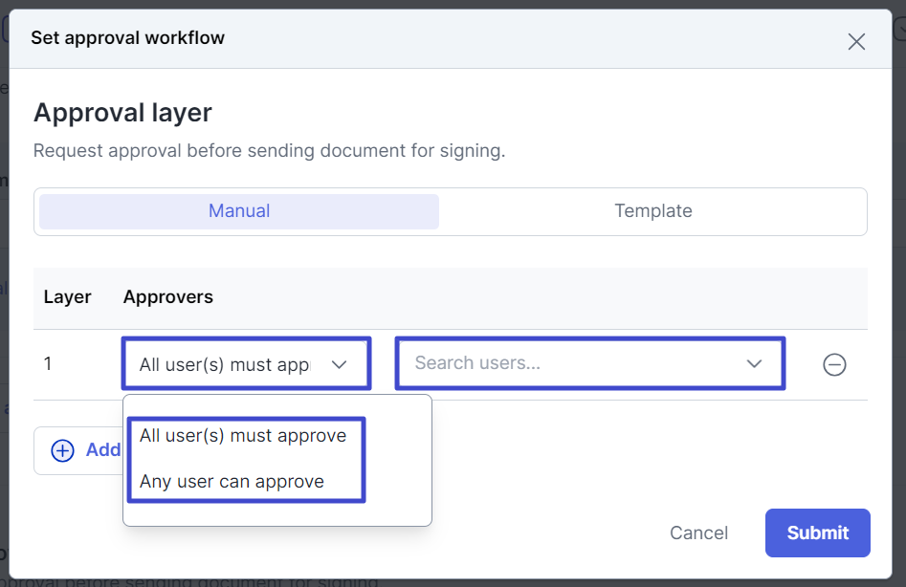This screenshot has height=587, width=906.
Task: Click the Layer column header
Action: coord(67,297)
